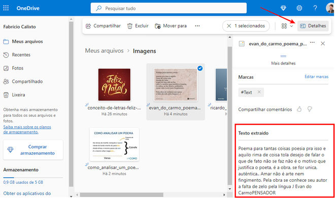This screenshot has width=335, height=198.
Task: Click the Meus arquivos folder icon
Action: (x=6, y=42)
